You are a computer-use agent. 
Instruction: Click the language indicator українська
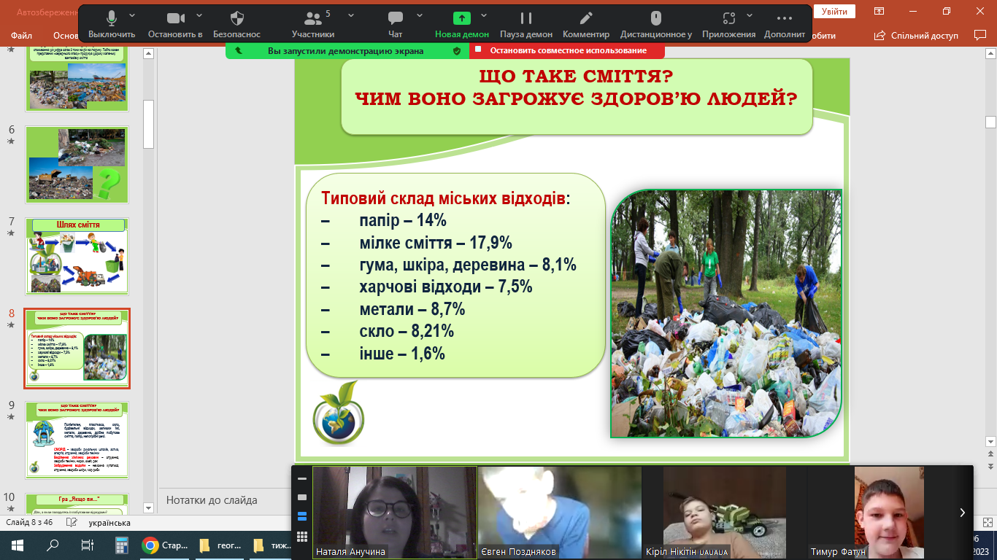pyautogui.click(x=109, y=523)
